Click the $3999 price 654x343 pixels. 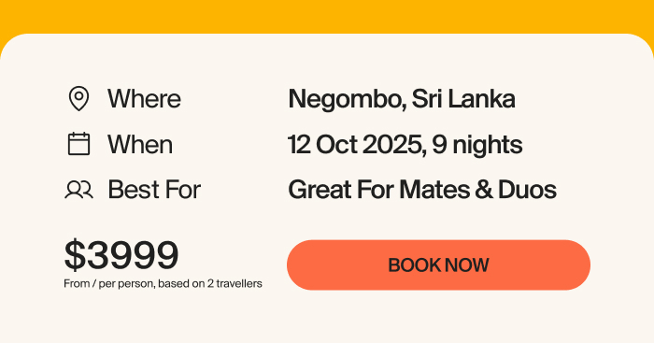click(121, 255)
